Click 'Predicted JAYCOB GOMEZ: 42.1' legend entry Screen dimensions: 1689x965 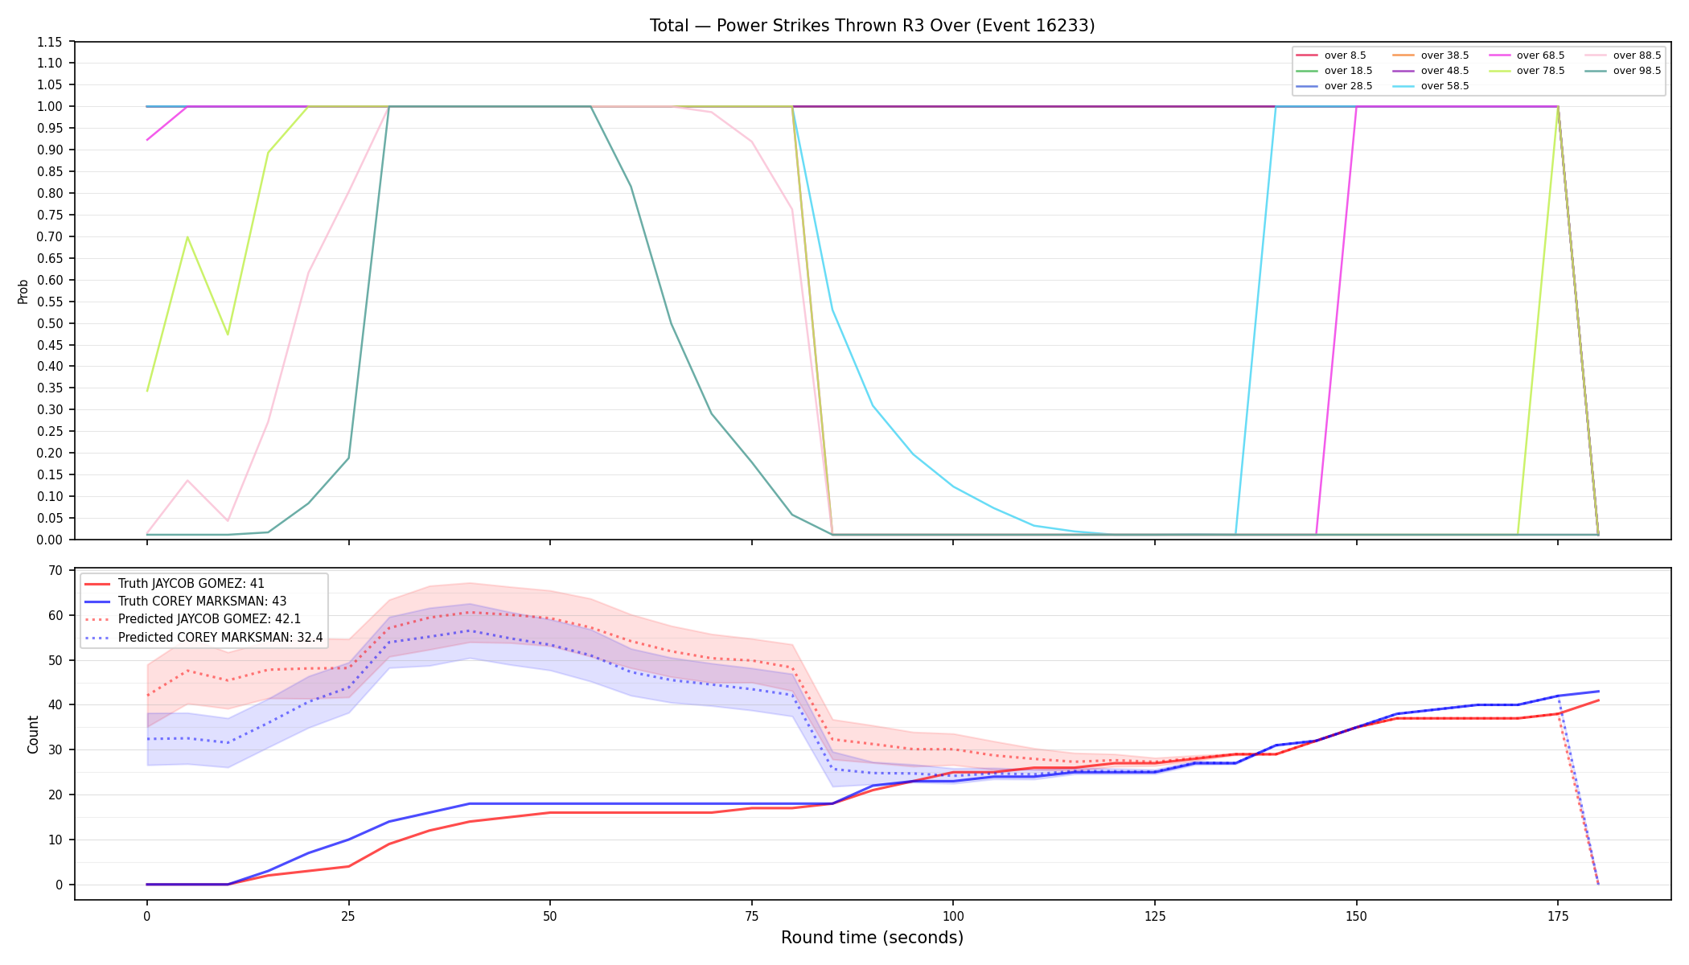(193, 619)
